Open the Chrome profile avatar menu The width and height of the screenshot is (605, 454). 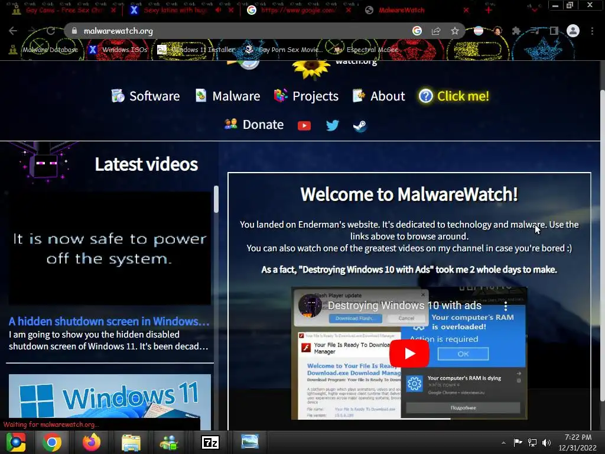573,31
